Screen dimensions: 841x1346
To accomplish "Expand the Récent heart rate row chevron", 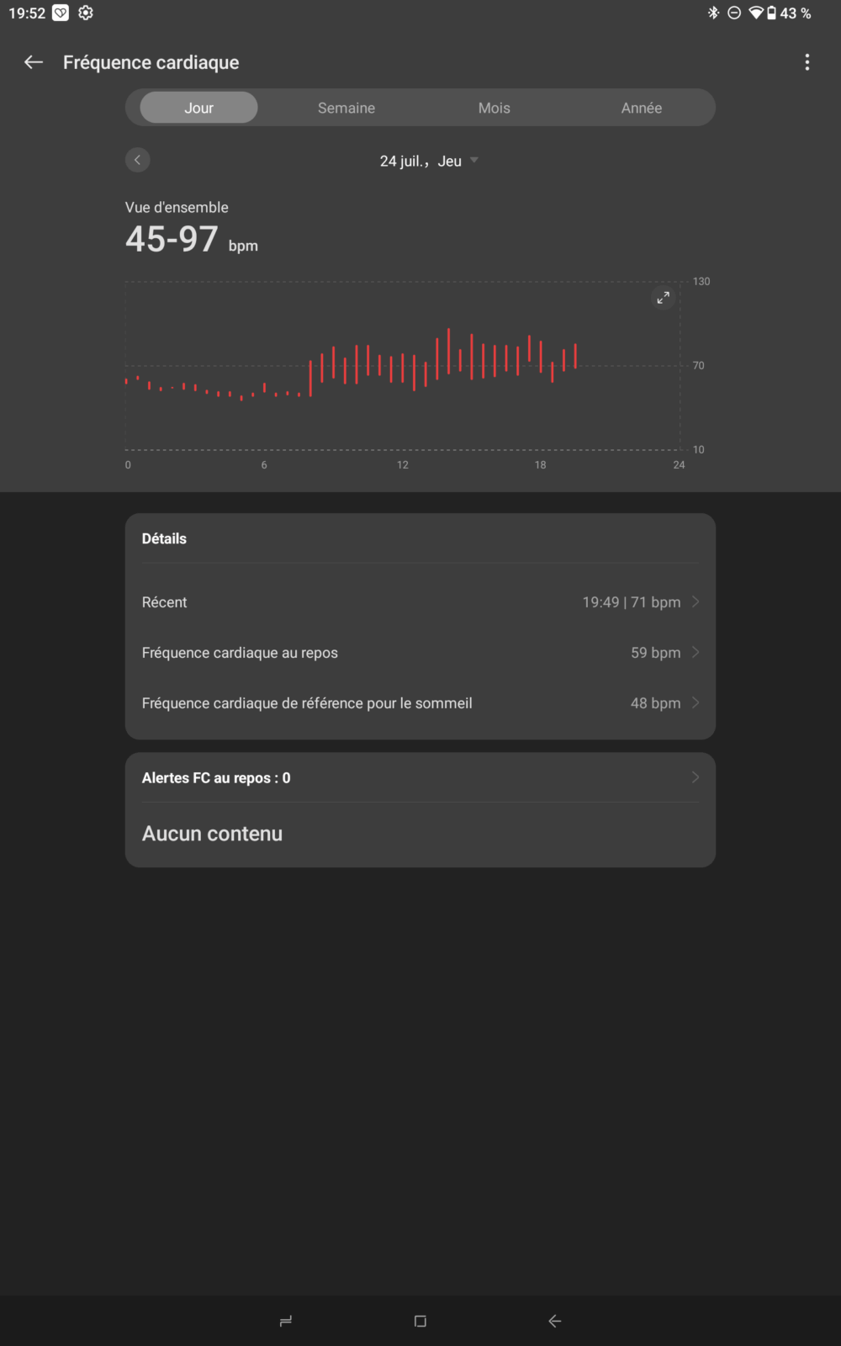I will point(696,601).
